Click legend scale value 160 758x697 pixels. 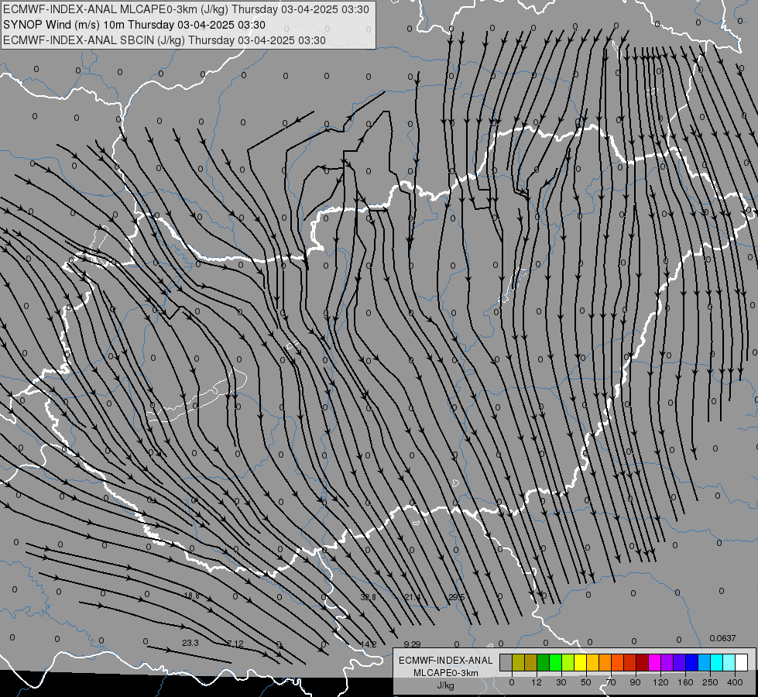[685, 682]
